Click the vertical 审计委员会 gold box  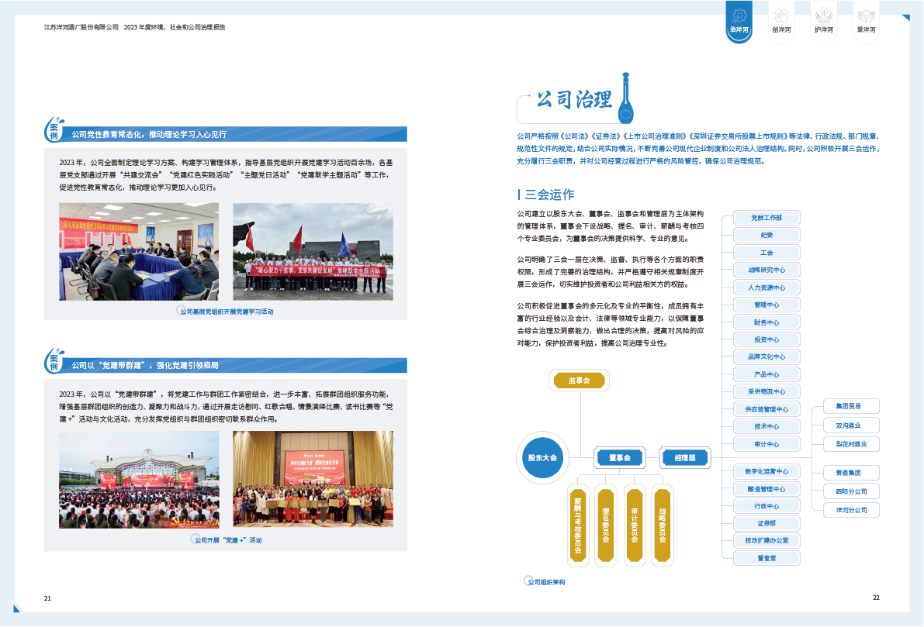click(635, 524)
